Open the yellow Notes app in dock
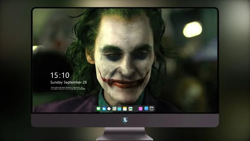This screenshot has height=141, width=250. tap(125, 109)
